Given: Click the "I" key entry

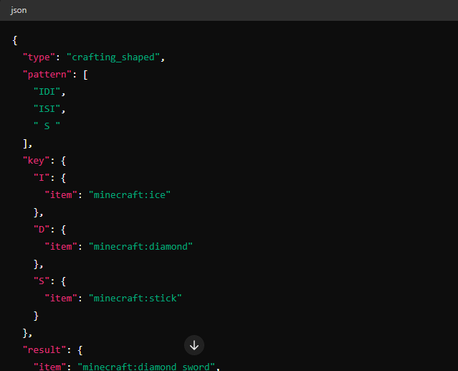Looking at the screenshot, I should pos(41,177).
